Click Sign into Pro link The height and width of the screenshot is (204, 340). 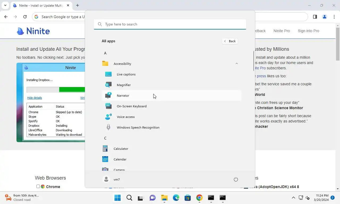click(x=308, y=31)
